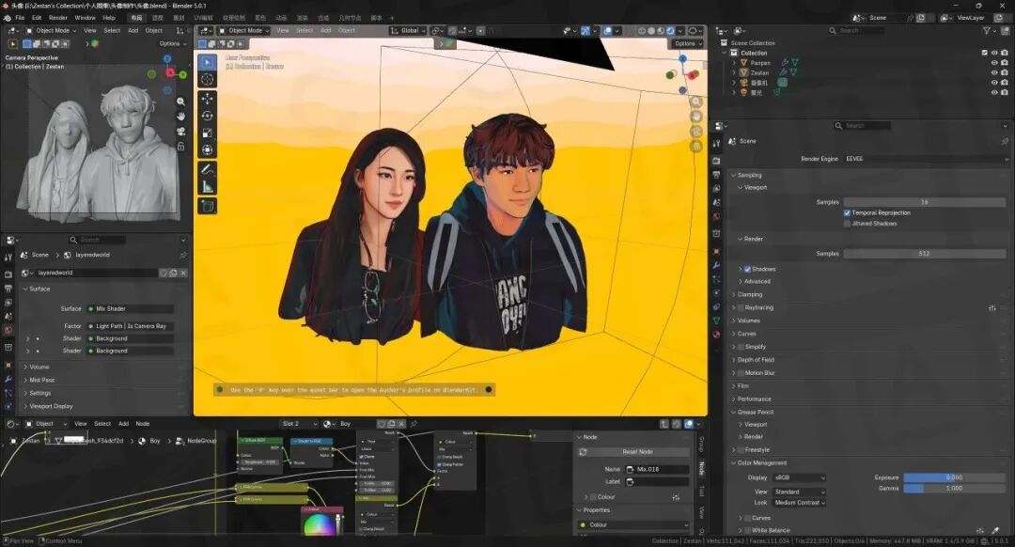Pin the Scene properties panel

point(1005,141)
